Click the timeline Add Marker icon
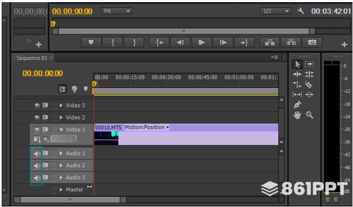The image size is (353, 207). pos(85,89)
